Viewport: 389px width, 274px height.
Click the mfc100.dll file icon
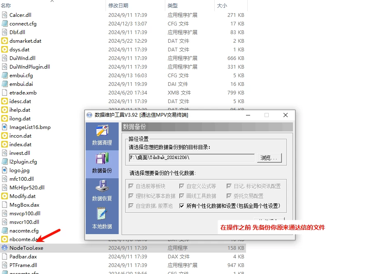point(5,179)
